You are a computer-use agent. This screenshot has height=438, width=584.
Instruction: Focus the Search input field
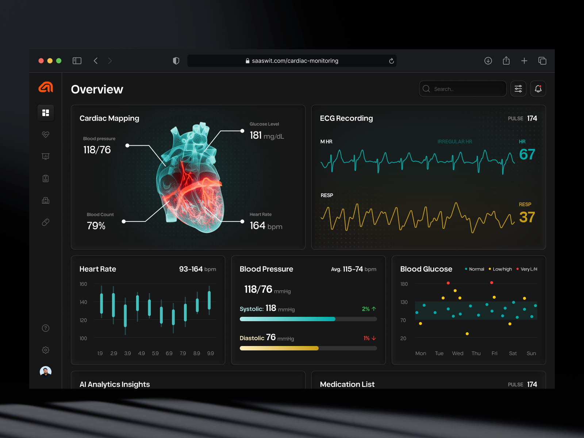(462, 89)
